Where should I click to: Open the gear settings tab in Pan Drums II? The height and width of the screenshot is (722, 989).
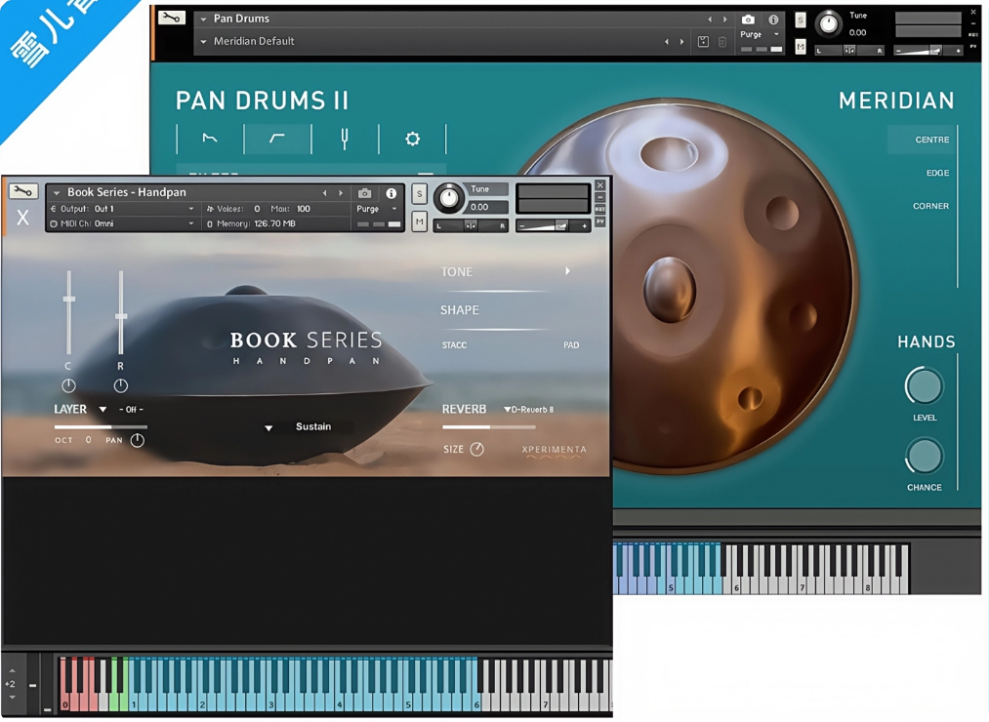tap(413, 139)
